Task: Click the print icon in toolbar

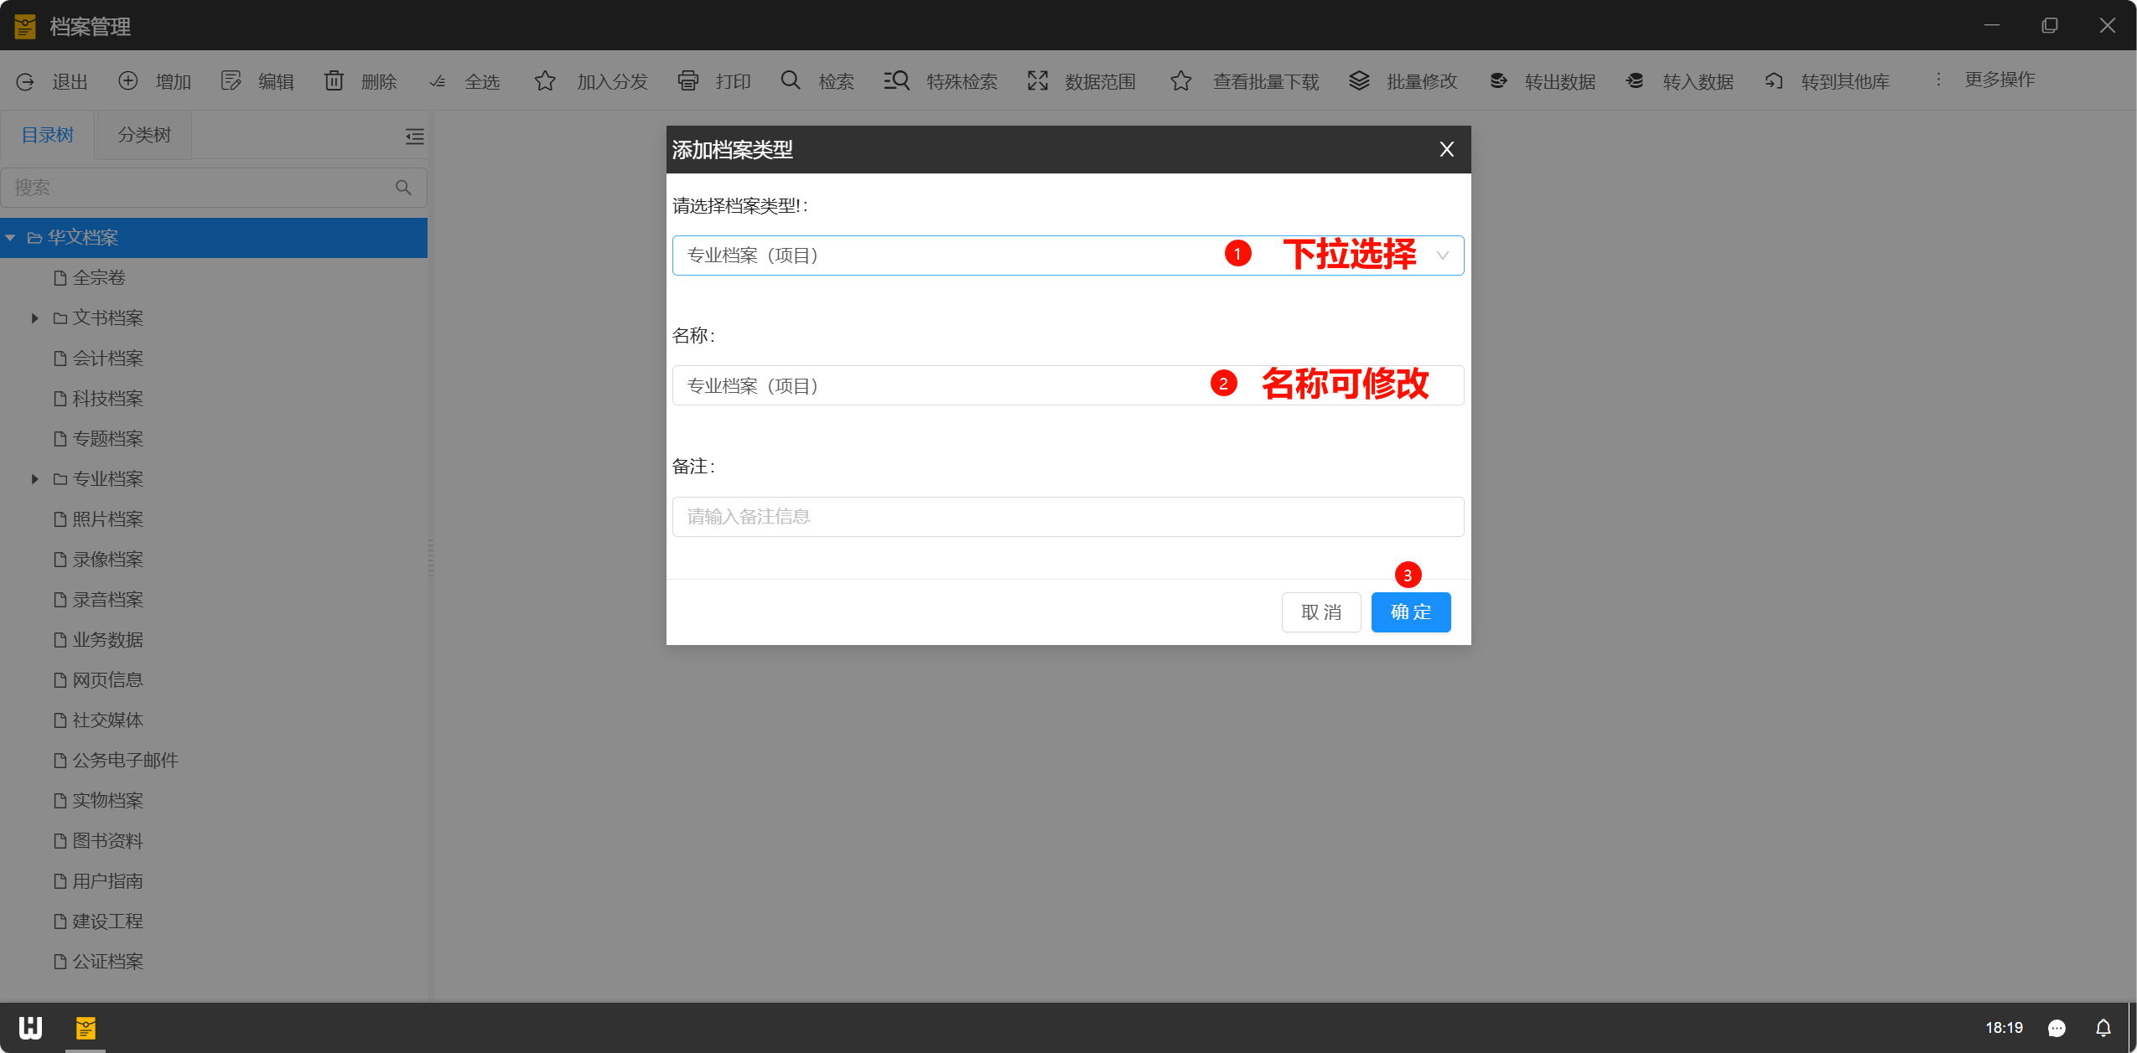Action: (x=687, y=80)
